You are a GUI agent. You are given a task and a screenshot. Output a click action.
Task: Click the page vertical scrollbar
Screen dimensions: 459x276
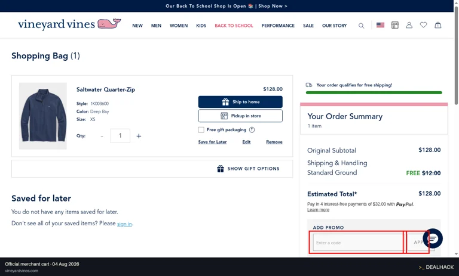point(456,55)
